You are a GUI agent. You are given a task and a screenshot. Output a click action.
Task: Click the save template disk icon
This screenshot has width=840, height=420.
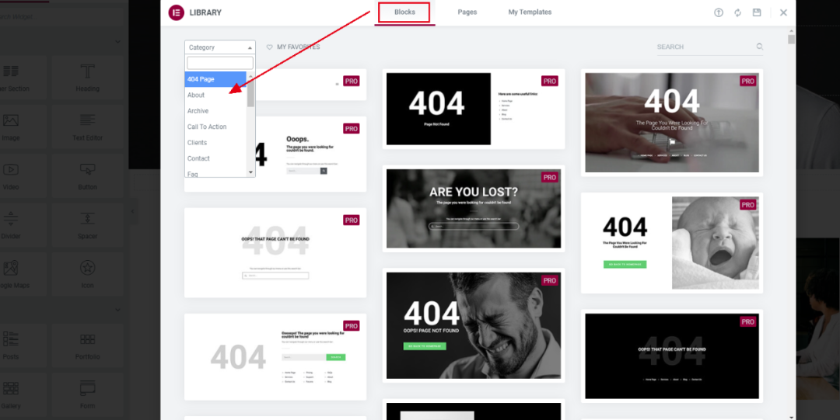(757, 12)
